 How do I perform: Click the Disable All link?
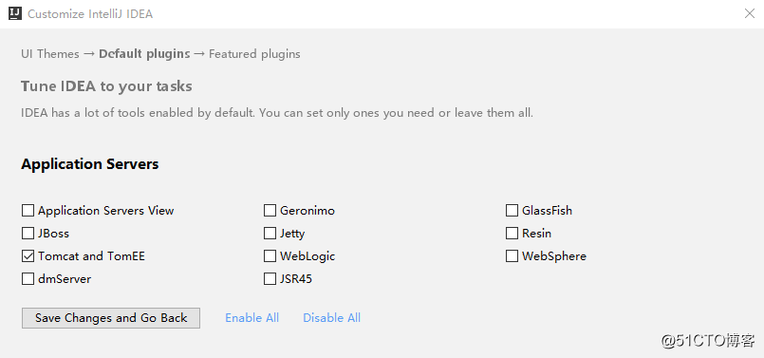click(332, 318)
